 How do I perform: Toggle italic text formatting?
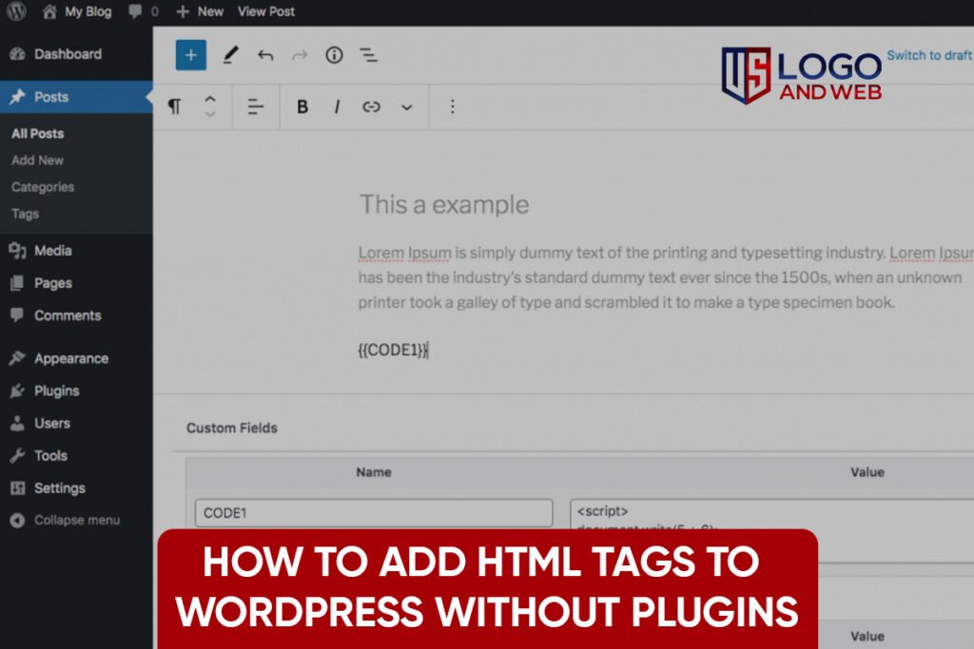[337, 106]
